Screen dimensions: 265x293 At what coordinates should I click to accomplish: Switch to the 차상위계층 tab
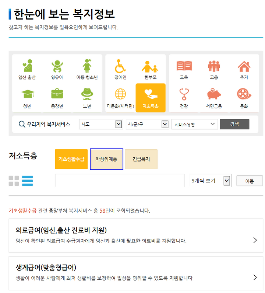point(106,159)
